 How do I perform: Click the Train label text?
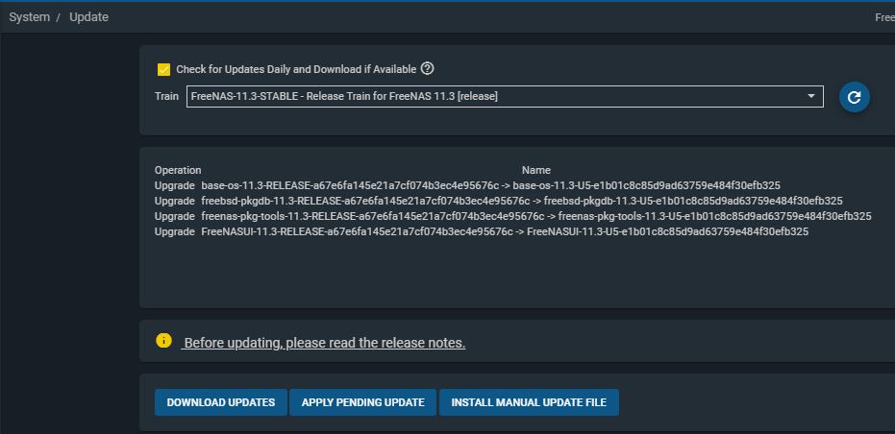[166, 96]
